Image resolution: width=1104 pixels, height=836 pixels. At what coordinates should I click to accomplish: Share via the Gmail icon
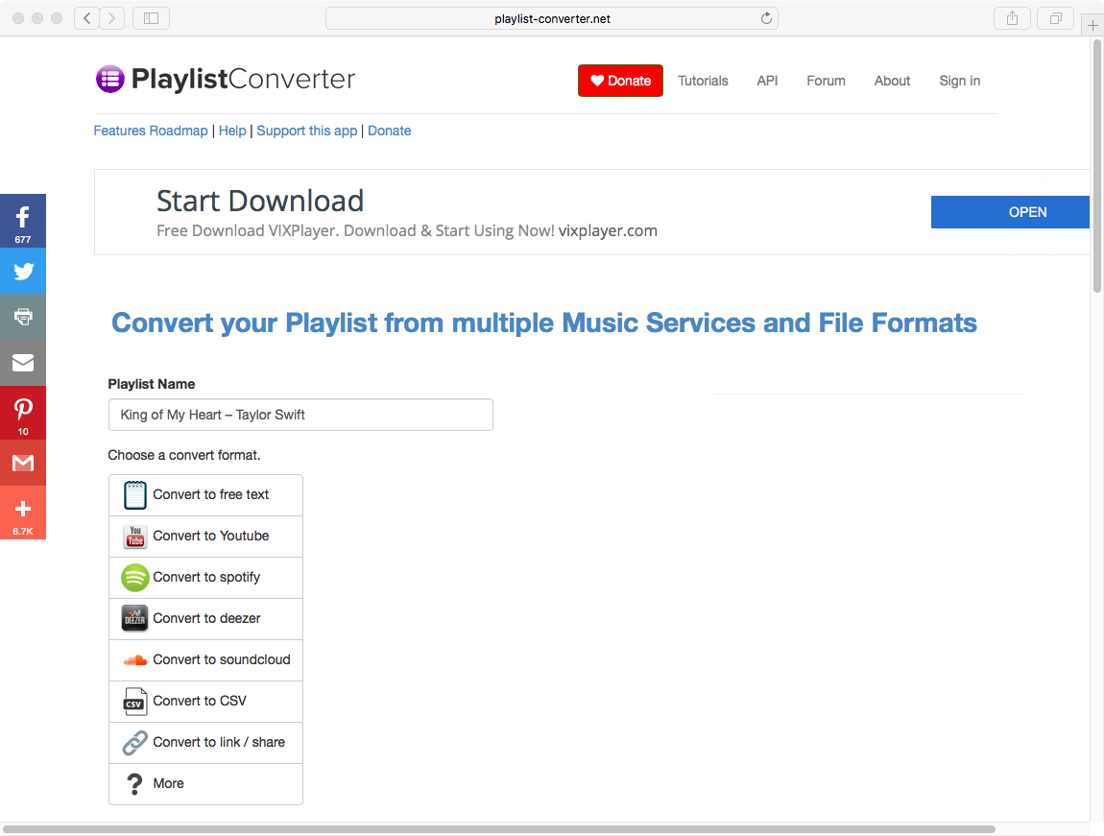[22, 463]
